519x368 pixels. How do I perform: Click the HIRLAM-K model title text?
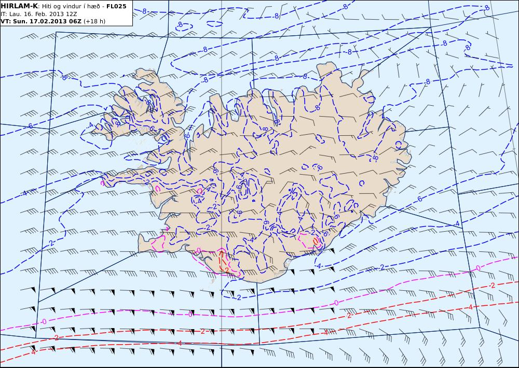pyautogui.click(x=19, y=6)
